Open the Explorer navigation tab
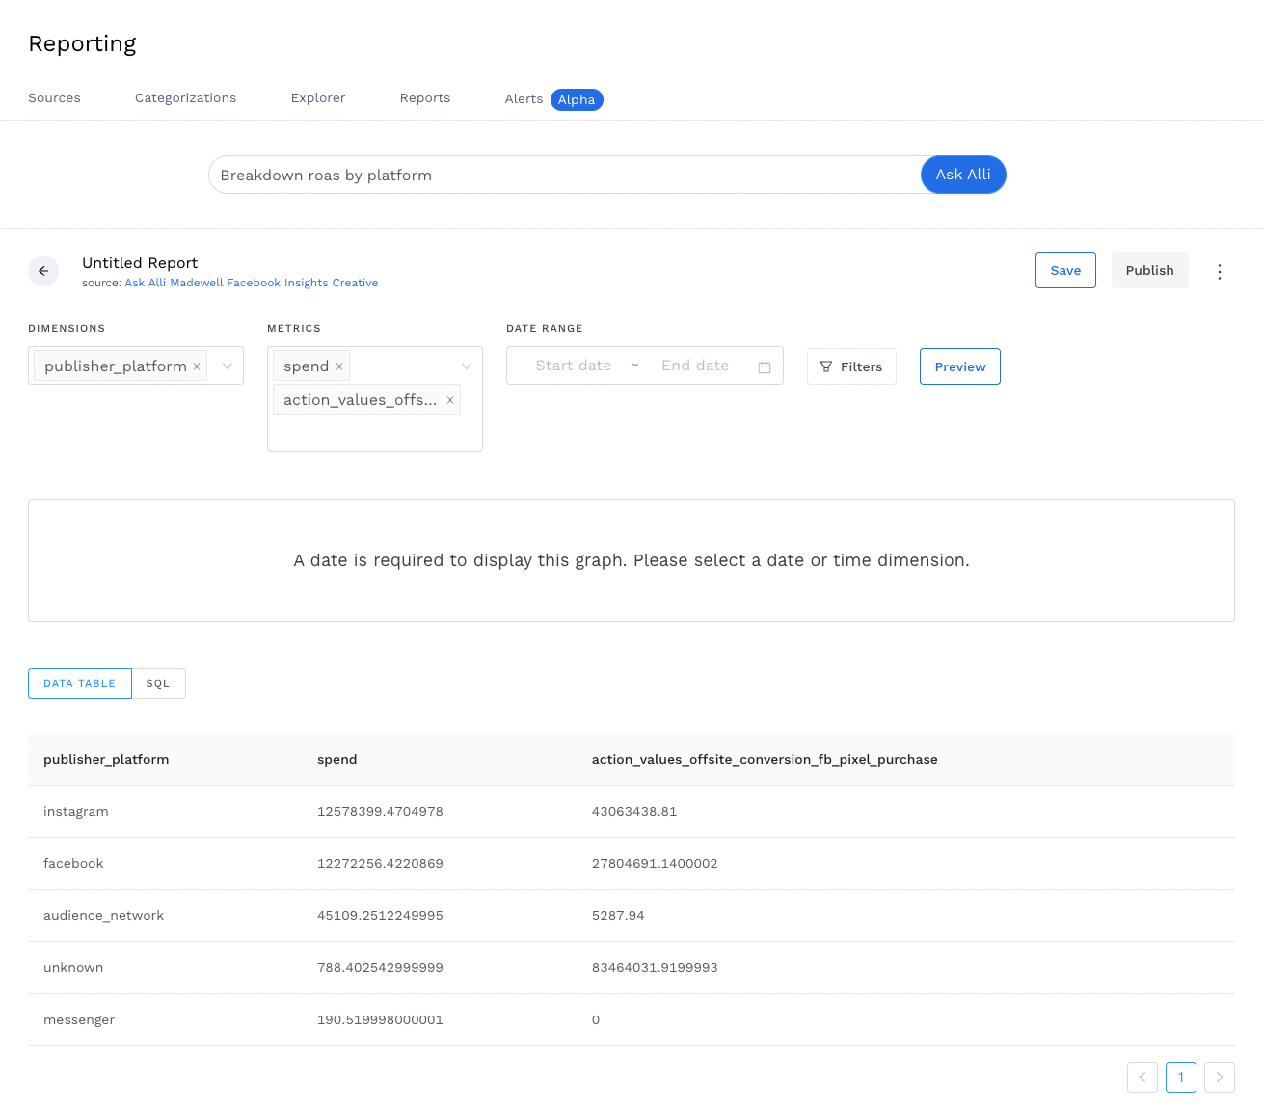 click(318, 98)
